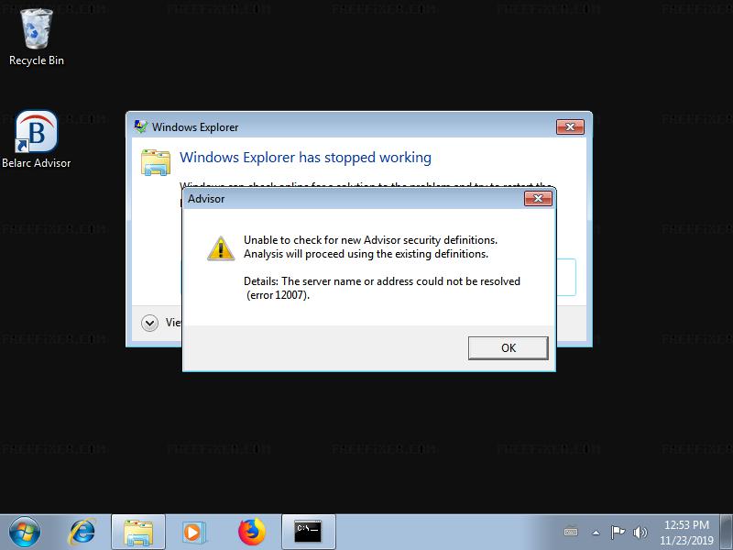
Task: Switch to the Command Prompt taskbar window
Action: coord(309,533)
